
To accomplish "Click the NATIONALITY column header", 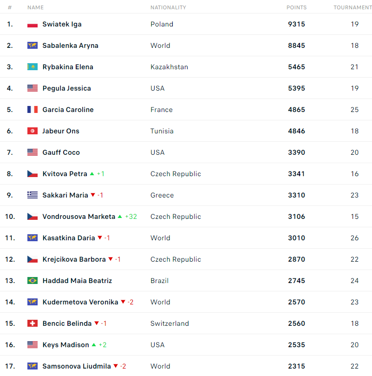I will [x=168, y=7].
